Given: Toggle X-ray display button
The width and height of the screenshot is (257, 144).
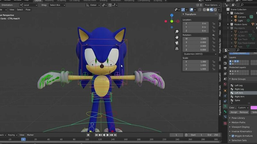Looking at the screenshot, I should (199, 10).
